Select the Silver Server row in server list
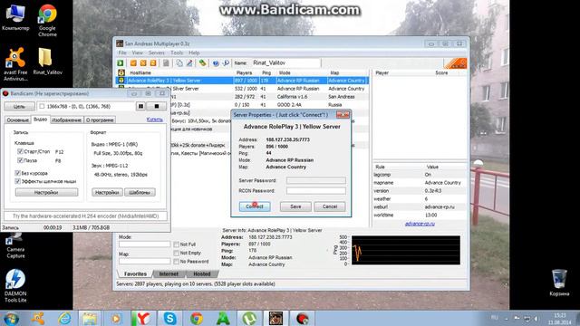 pos(243,89)
